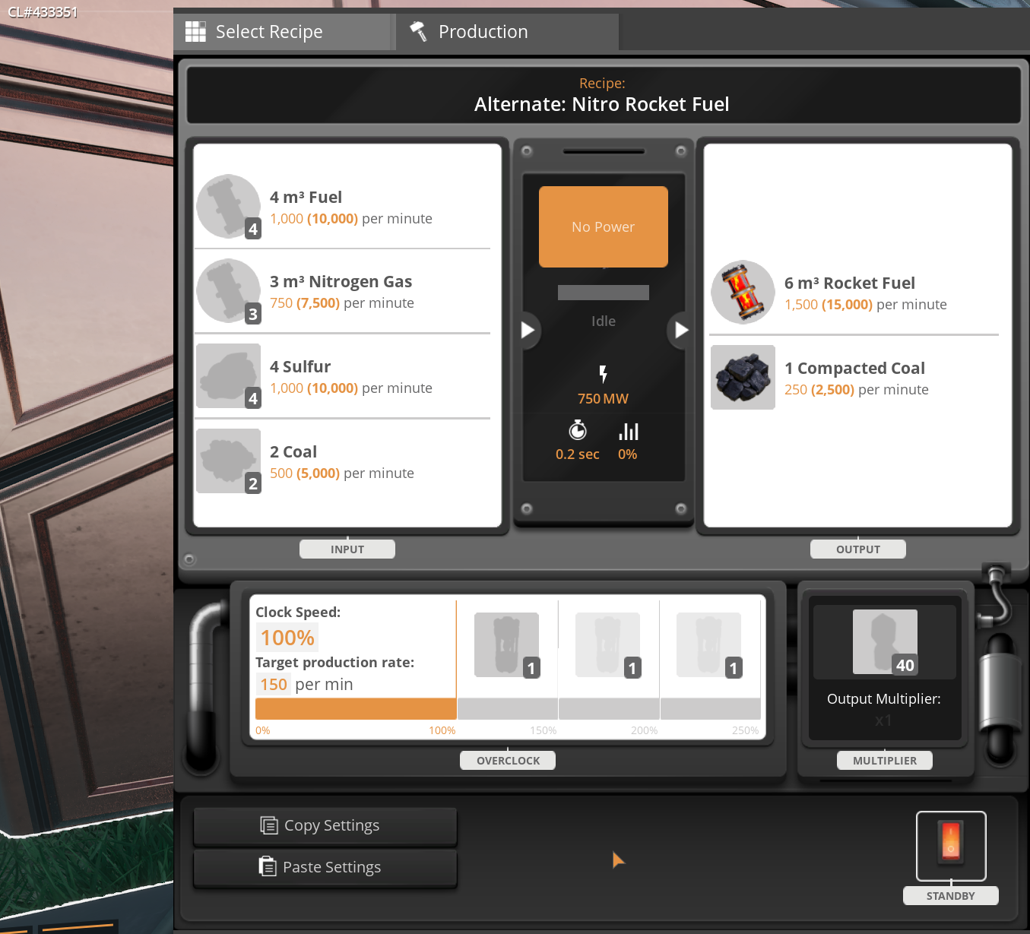Click the second power shard slot
1030x934 pixels.
pos(608,645)
